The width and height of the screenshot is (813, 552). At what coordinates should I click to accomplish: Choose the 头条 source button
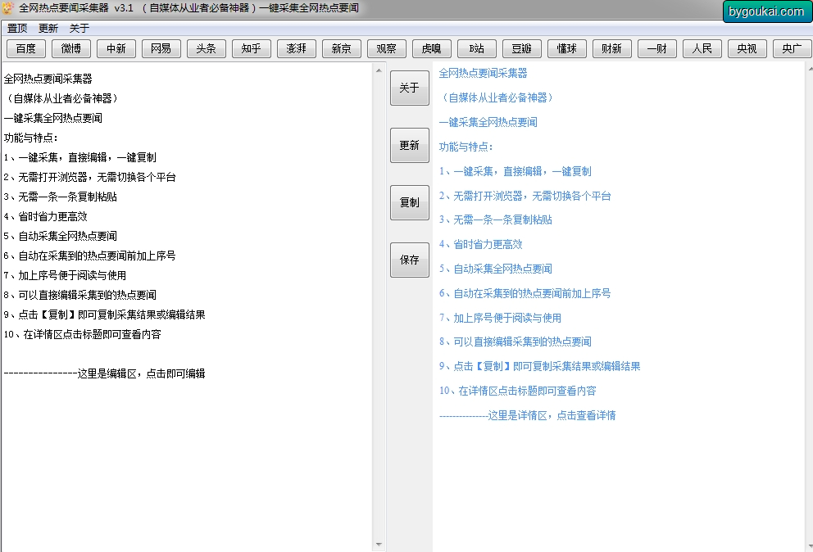tap(207, 48)
